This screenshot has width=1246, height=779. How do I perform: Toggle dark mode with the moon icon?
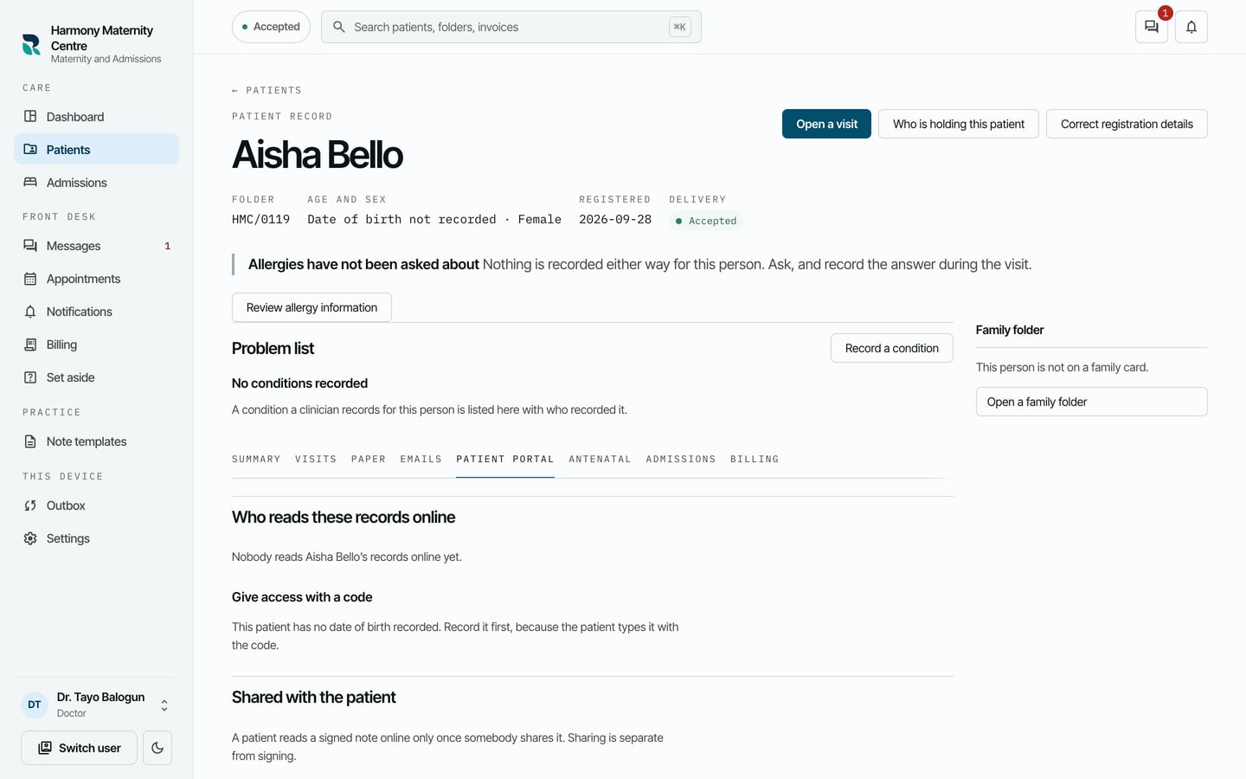pos(157,748)
